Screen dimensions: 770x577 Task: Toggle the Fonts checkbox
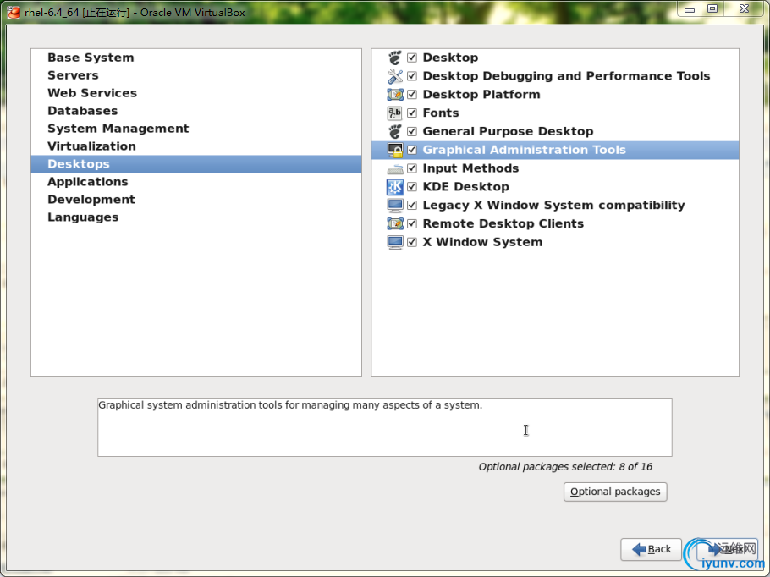click(x=412, y=113)
